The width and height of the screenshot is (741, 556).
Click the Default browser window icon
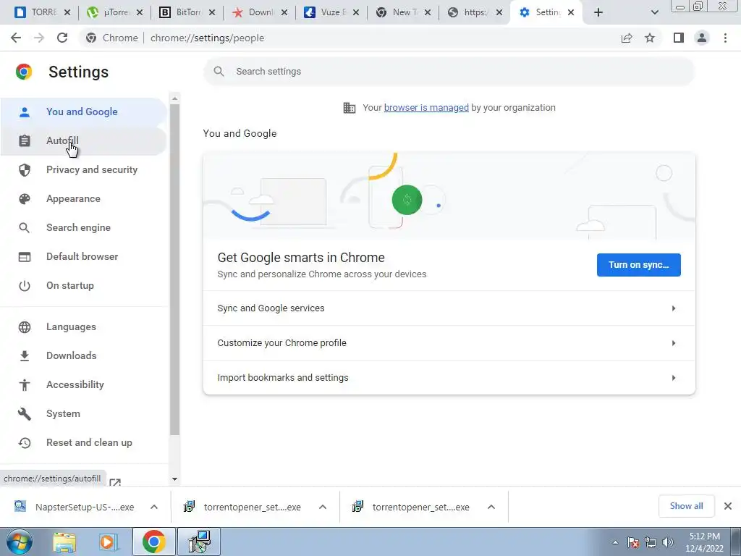point(24,257)
